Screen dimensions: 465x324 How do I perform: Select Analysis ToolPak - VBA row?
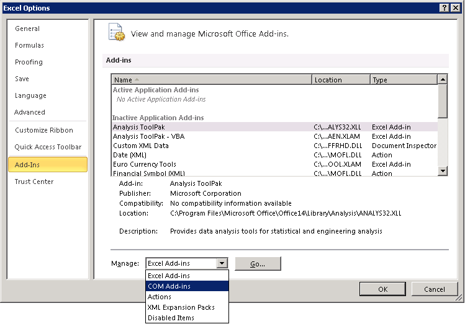(148, 136)
